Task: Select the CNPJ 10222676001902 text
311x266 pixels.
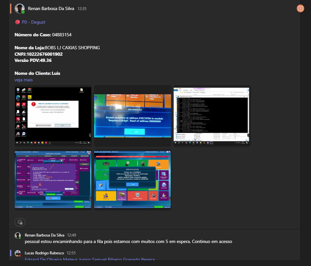Action: click(x=39, y=54)
